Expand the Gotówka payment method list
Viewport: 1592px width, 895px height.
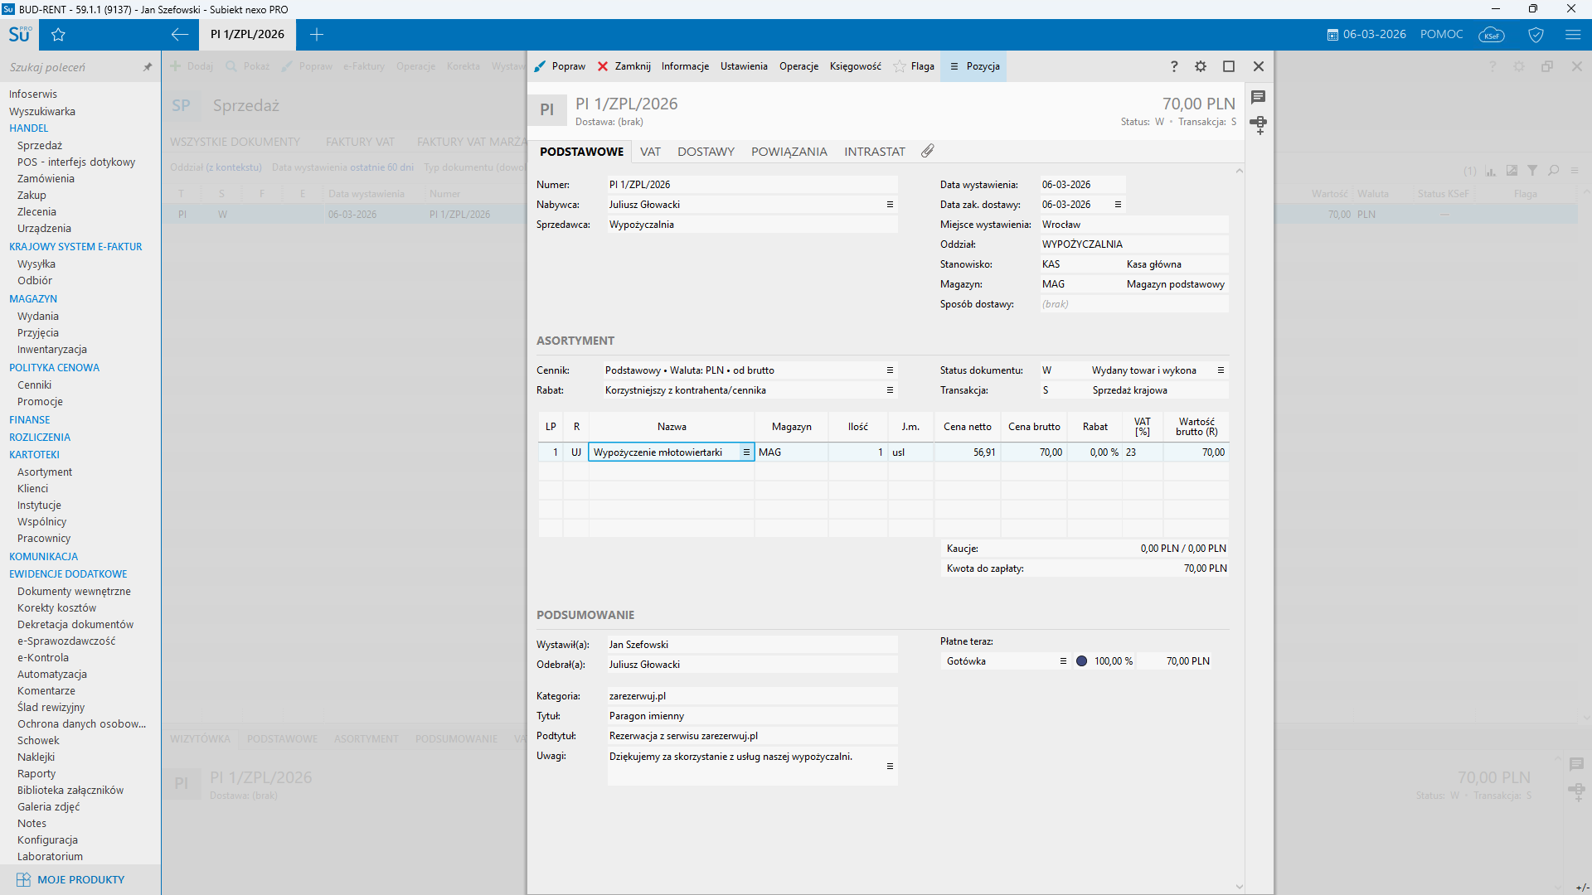pos(1063,661)
